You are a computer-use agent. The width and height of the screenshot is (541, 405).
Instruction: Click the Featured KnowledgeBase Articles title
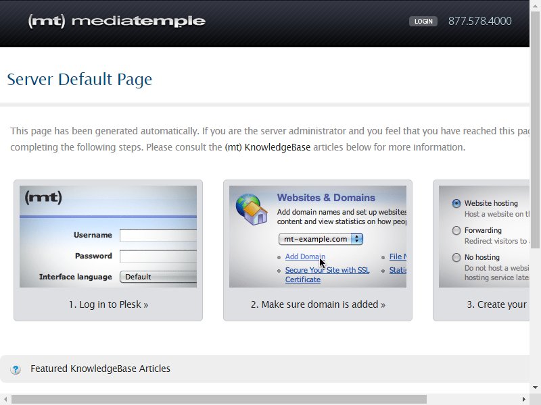(x=100, y=369)
